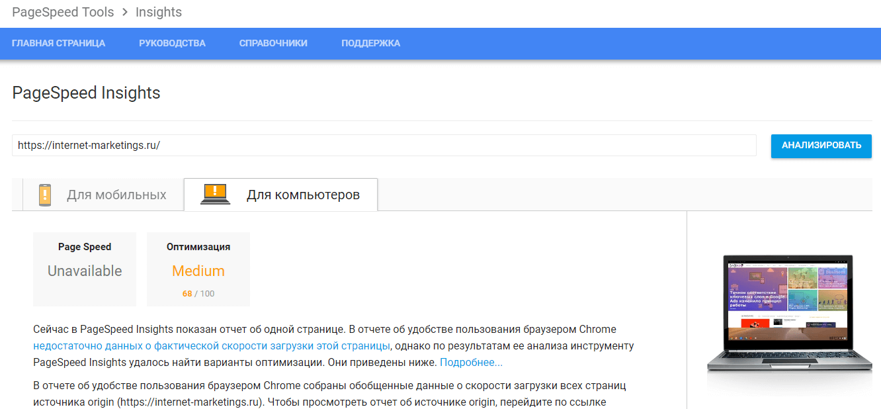This screenshot has height=409, width=881.
Task: Click the Оптимизация Medium rating
Action: (198, 271)
